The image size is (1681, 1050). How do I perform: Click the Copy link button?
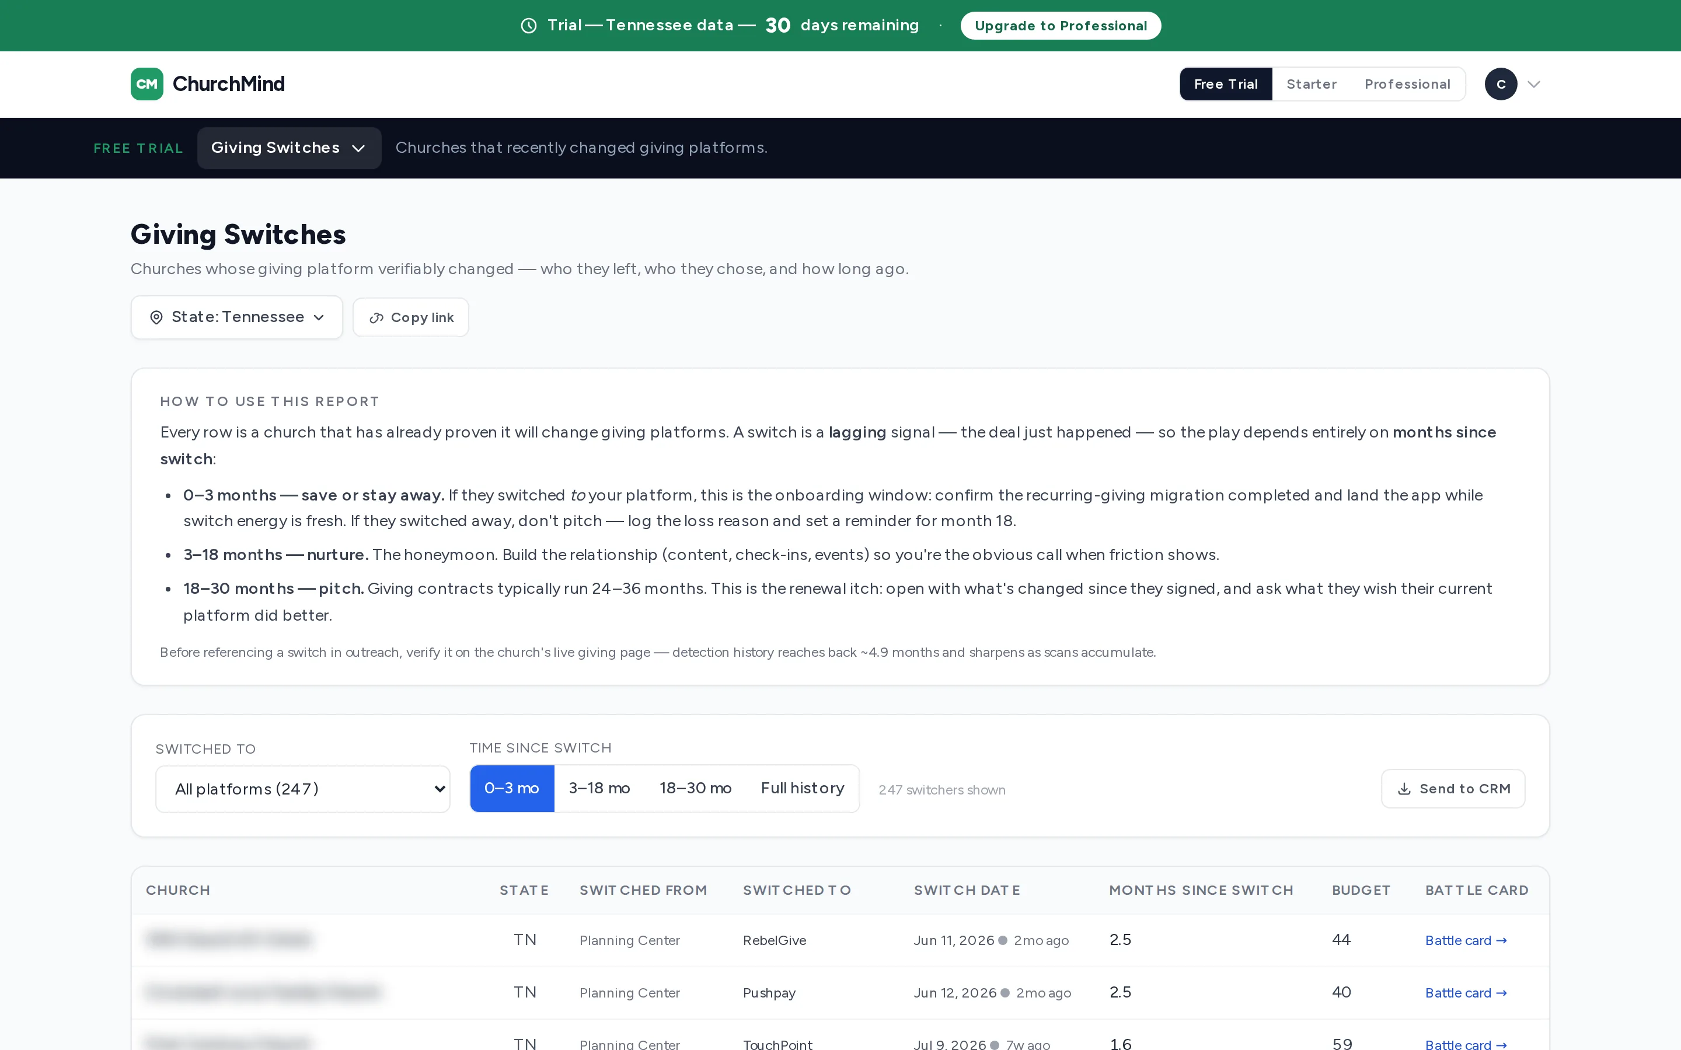pyautogui.click(x=410, y=317)
